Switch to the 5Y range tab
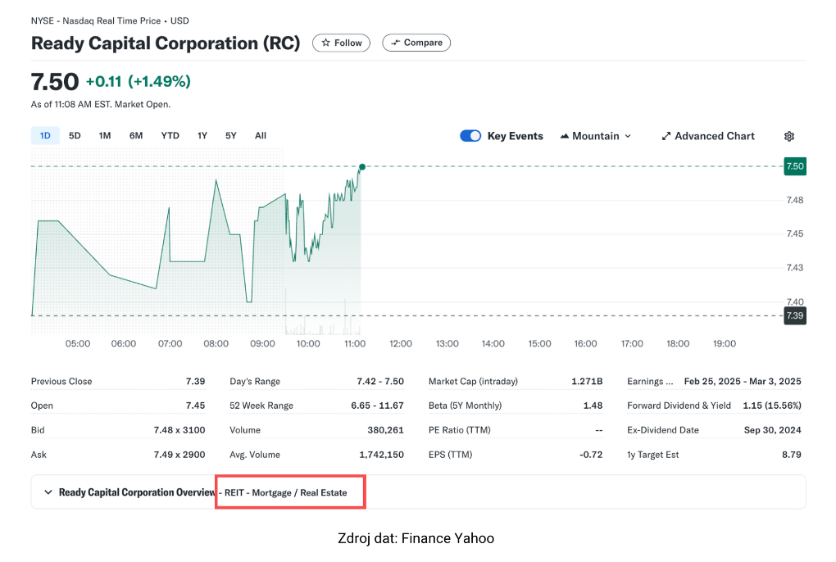This screenshot has height=562, width=836. 231,136
